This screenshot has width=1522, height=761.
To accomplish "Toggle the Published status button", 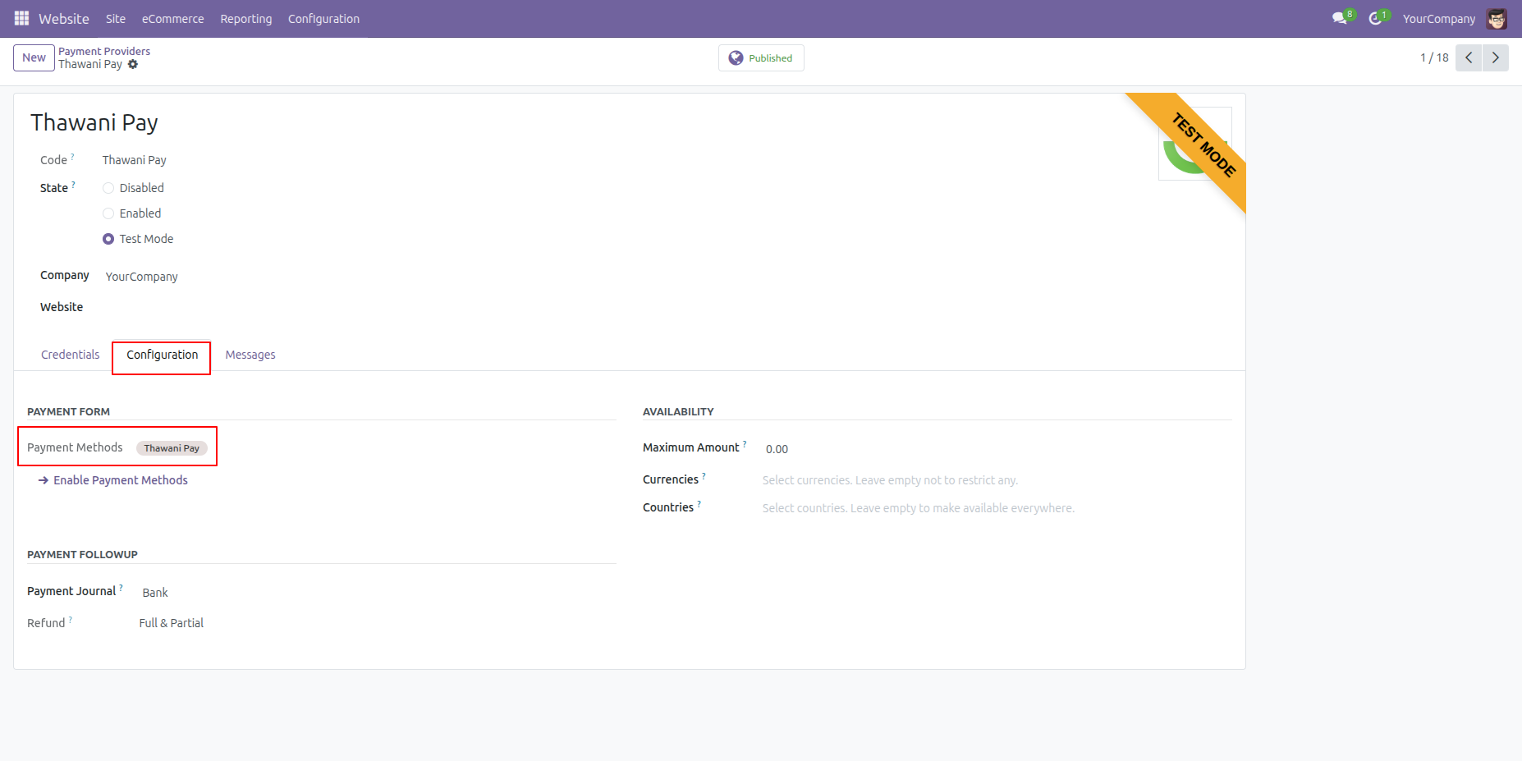I will click(x=761, y=58).
